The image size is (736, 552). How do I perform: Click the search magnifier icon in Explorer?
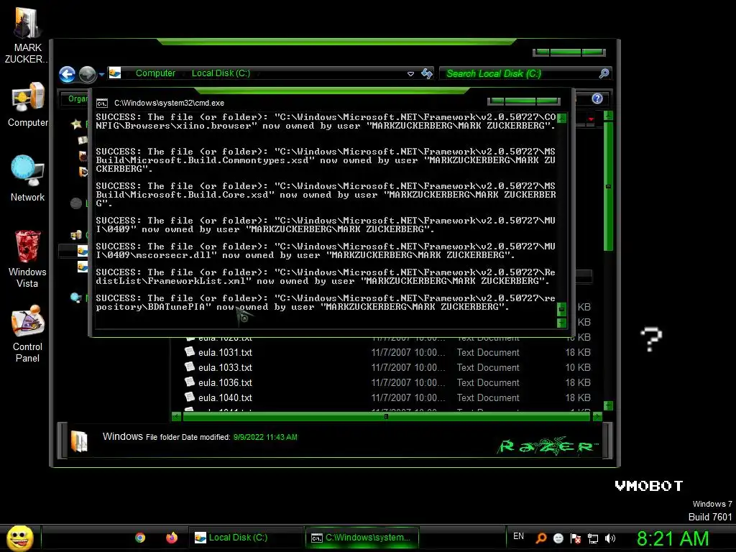pos(604,73)
